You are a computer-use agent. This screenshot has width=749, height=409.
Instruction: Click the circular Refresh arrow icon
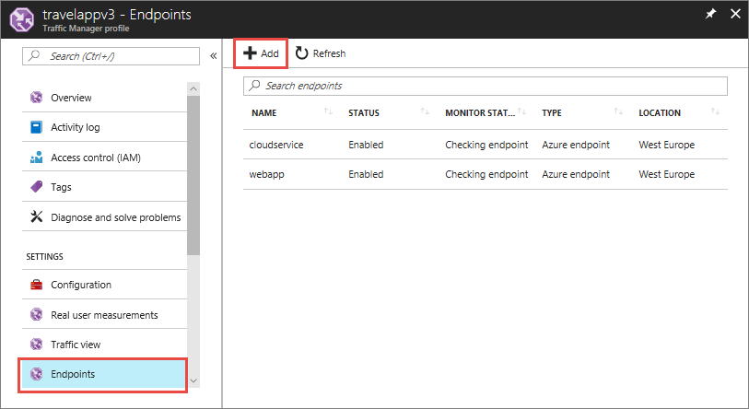301,53
